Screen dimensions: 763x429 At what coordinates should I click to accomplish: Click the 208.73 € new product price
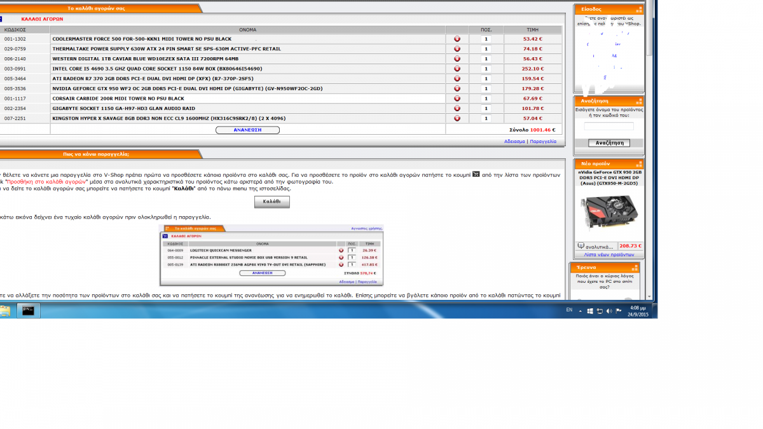[x=629, y=246]
